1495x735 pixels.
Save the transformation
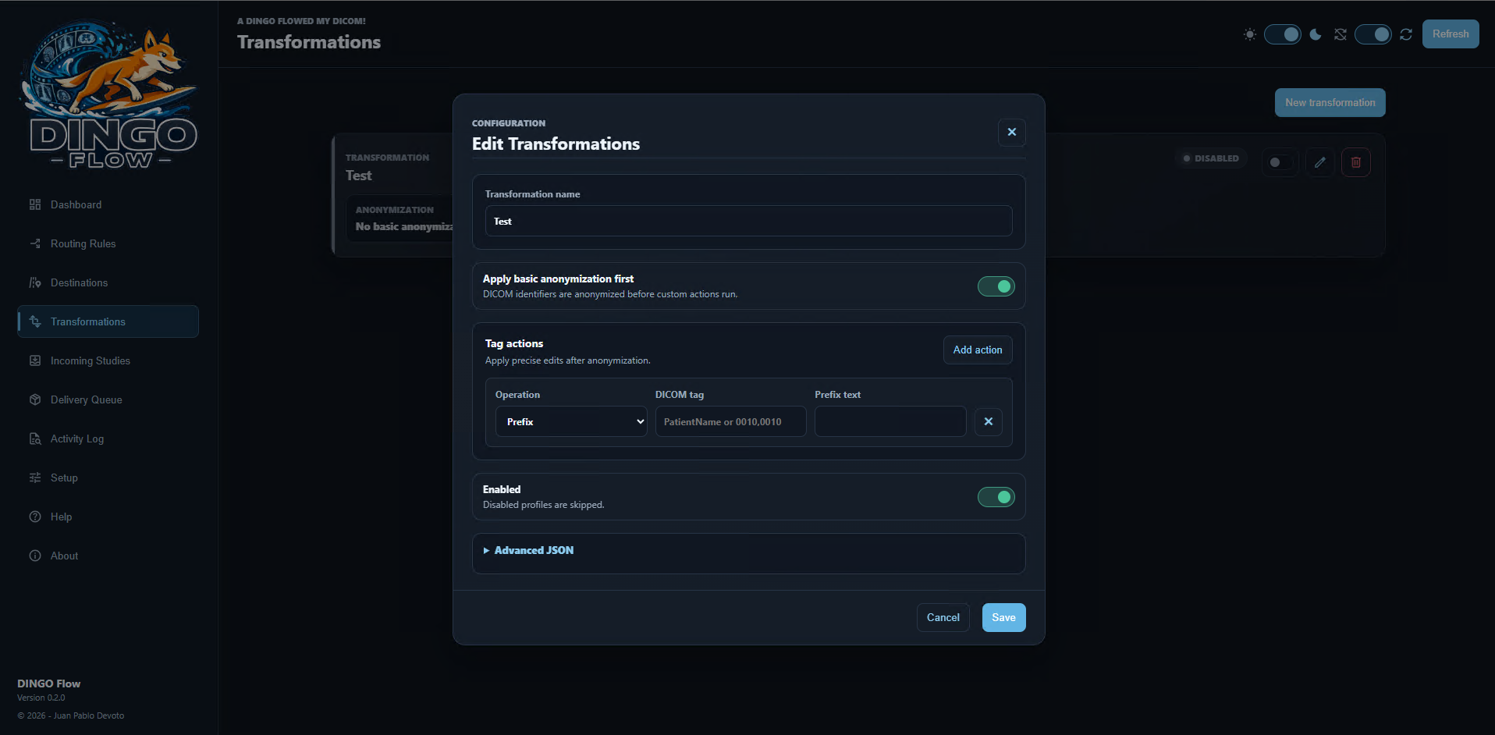[x=1004, y=618]
